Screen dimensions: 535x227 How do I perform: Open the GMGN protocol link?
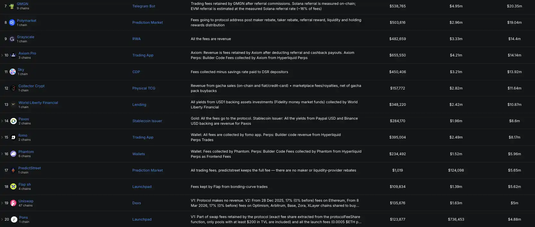22,4
